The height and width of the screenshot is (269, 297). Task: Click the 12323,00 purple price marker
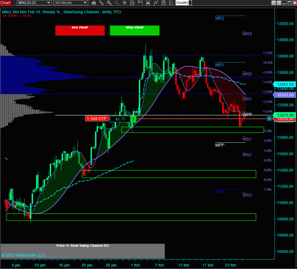285,95
